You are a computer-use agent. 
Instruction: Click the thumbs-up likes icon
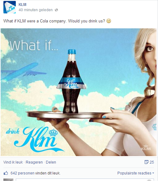coord(6,173)
